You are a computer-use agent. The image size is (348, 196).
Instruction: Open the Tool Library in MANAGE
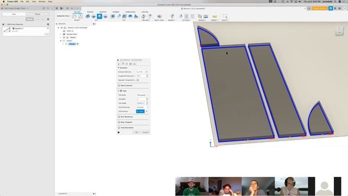tap(200, 16)
